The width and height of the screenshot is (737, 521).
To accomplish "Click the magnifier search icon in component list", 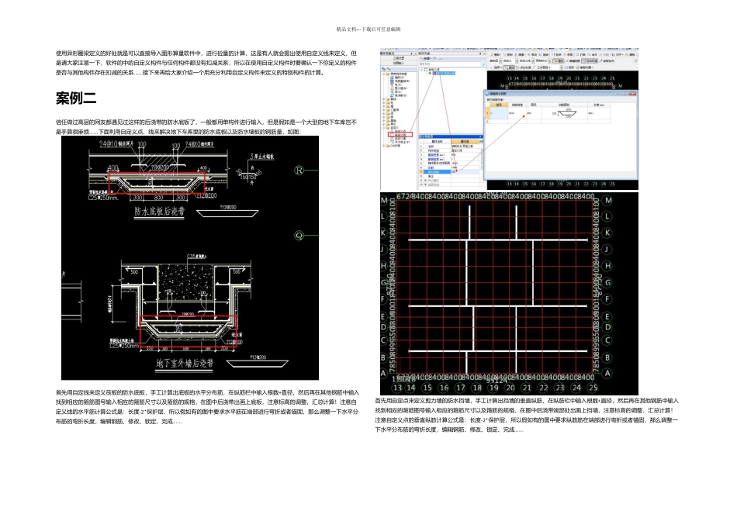I will click(x=483, y=64).
